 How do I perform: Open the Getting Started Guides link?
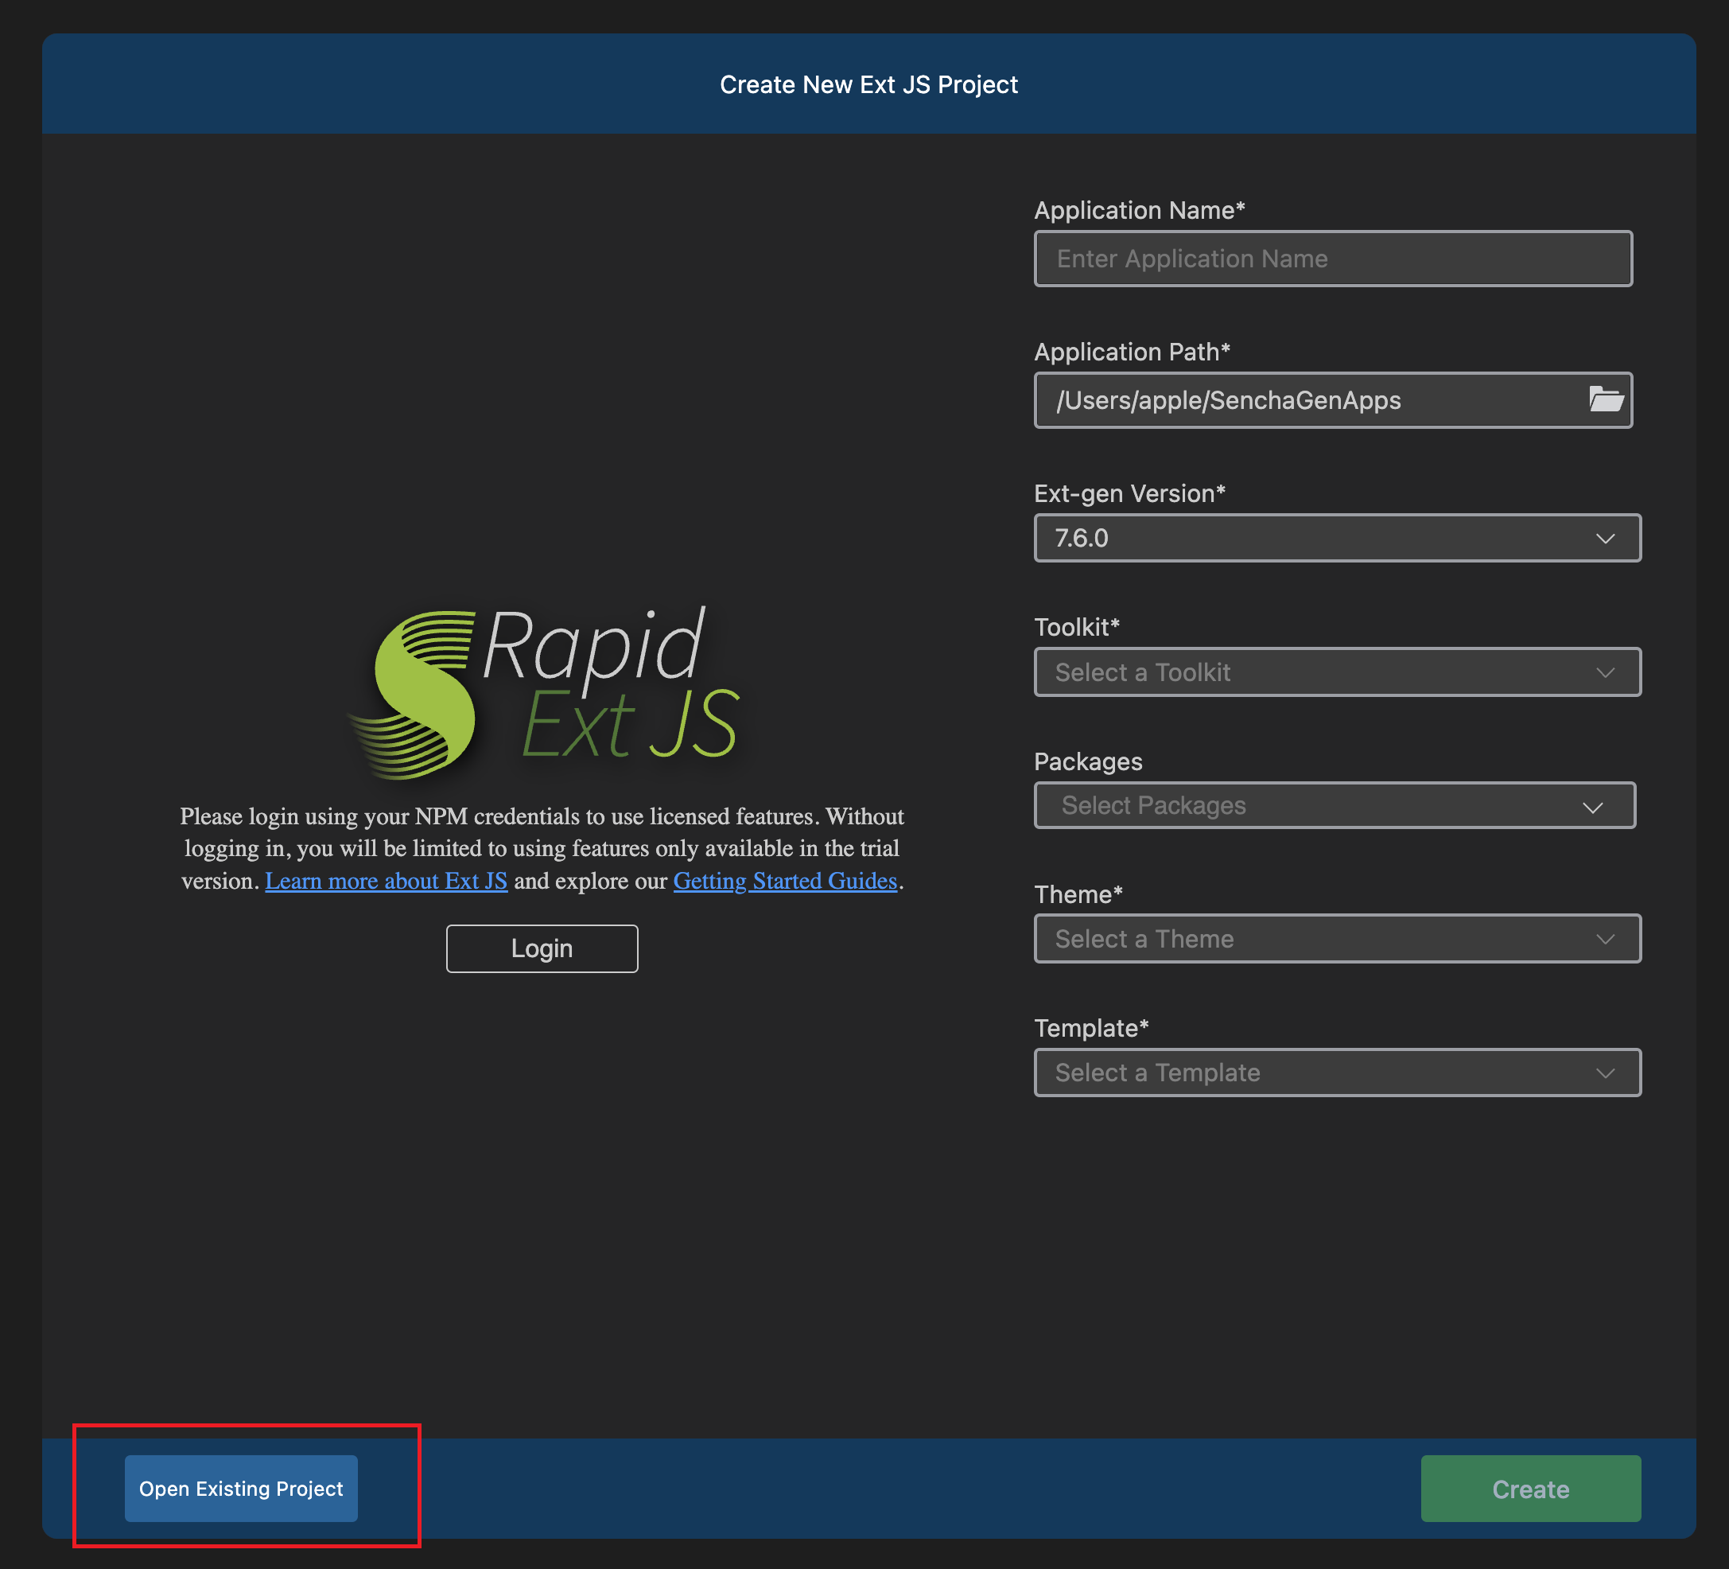pos(785,881)
